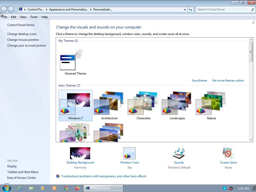This screenshot has height=192, width=256.
Task: Open Change desktop icons
Action: click(x=22, y=34)
